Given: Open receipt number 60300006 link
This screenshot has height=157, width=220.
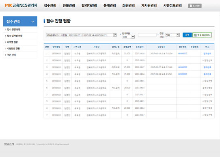Looking at the screenshot, I should [183, 67].
